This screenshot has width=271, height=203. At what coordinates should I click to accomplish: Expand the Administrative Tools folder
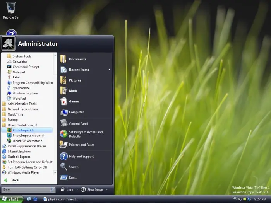[x=22, y=104]
